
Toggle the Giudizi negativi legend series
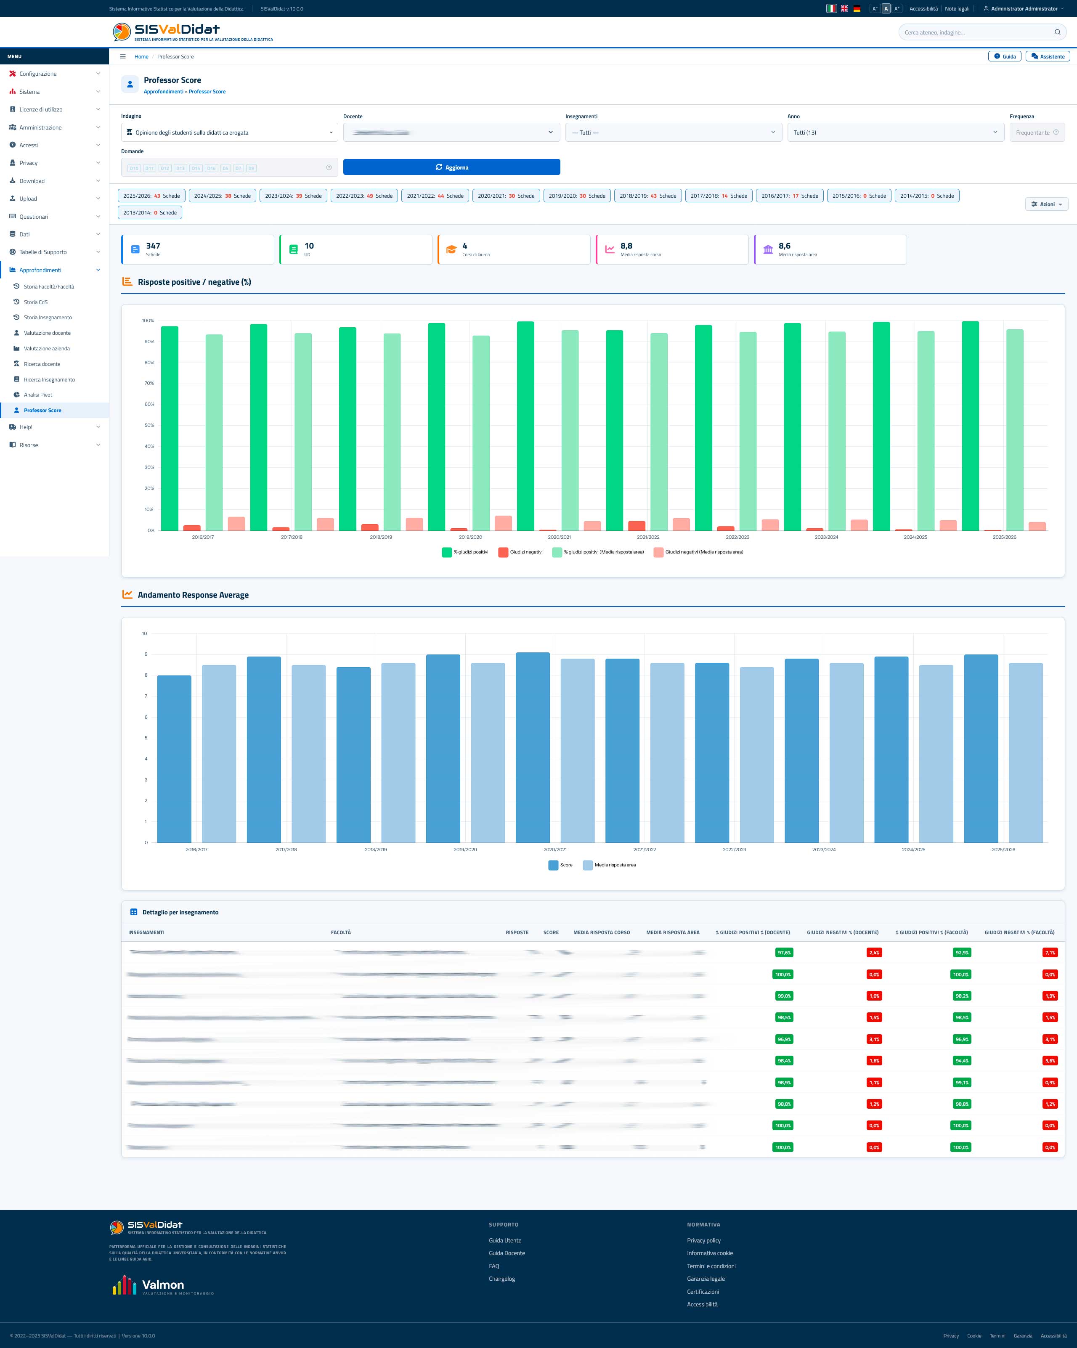point(520,552)
